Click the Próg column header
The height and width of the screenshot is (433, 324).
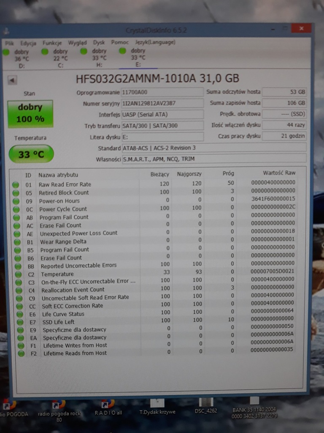click(228, 173)
